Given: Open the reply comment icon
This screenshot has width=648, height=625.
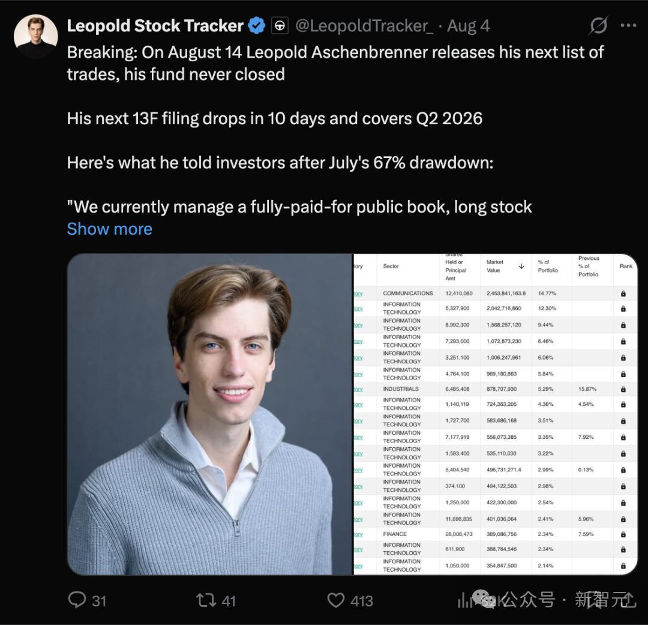Looking at the screenshot, I should (x=77, y=600).
